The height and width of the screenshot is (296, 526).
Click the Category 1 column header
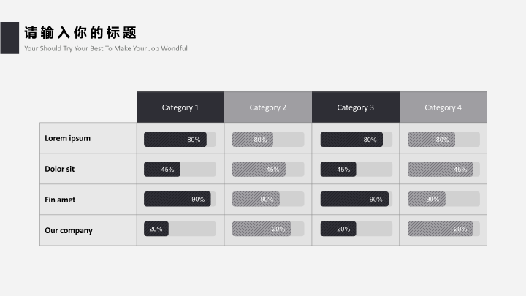(x=180, y=107)
